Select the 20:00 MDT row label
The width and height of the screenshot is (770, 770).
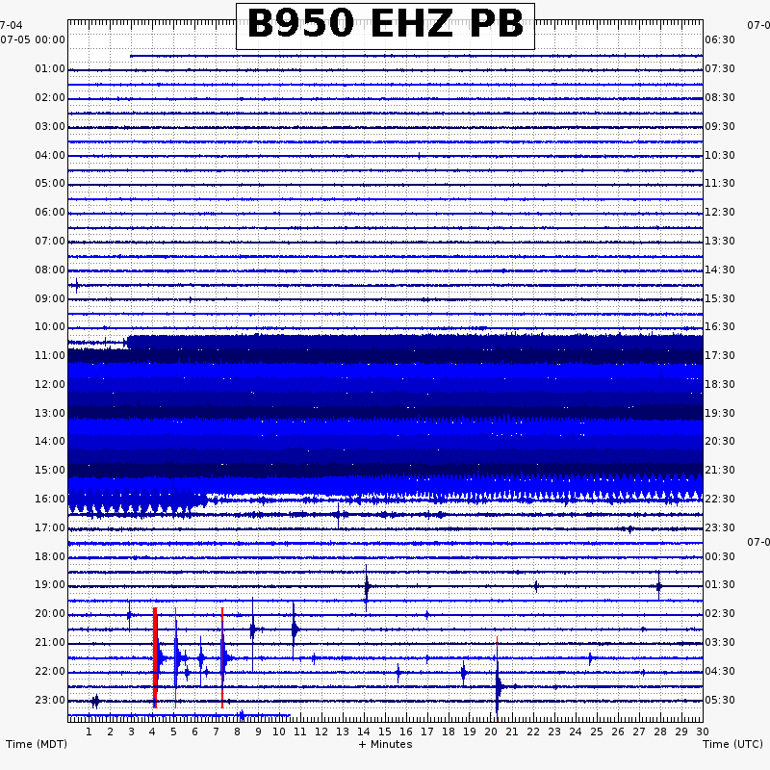pyautogui.click(x=50, y=613)
